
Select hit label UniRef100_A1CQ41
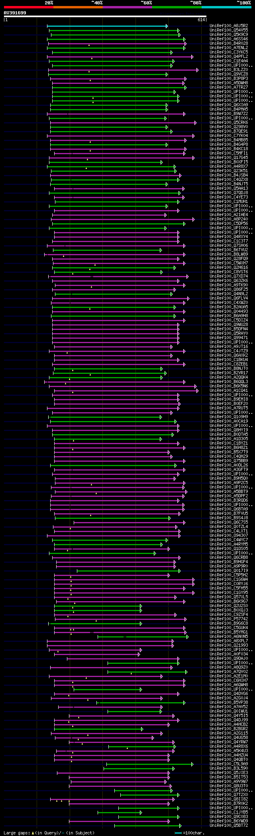229,391
